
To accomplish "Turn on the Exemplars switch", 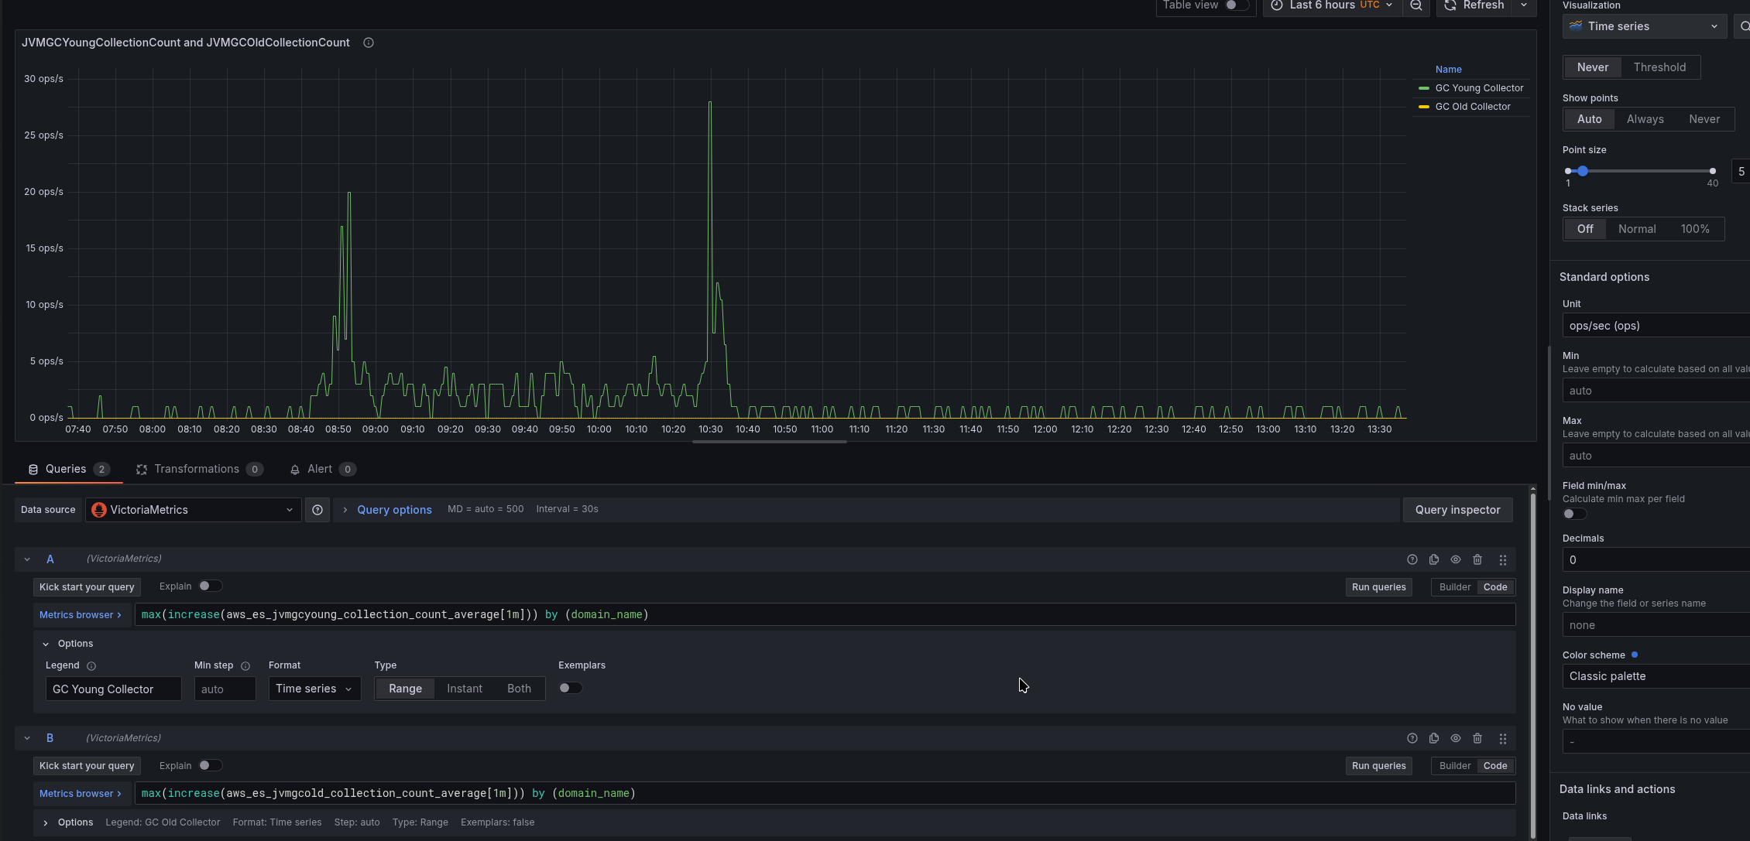I will (570, 688).
